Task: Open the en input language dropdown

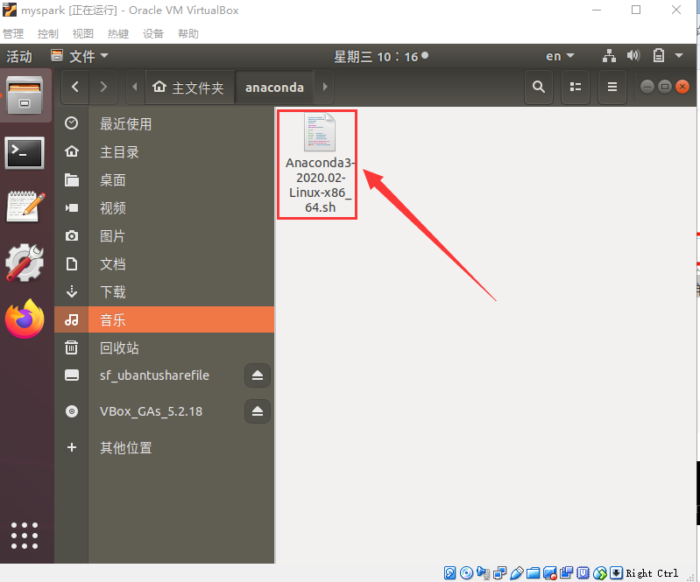Action: 559,56
